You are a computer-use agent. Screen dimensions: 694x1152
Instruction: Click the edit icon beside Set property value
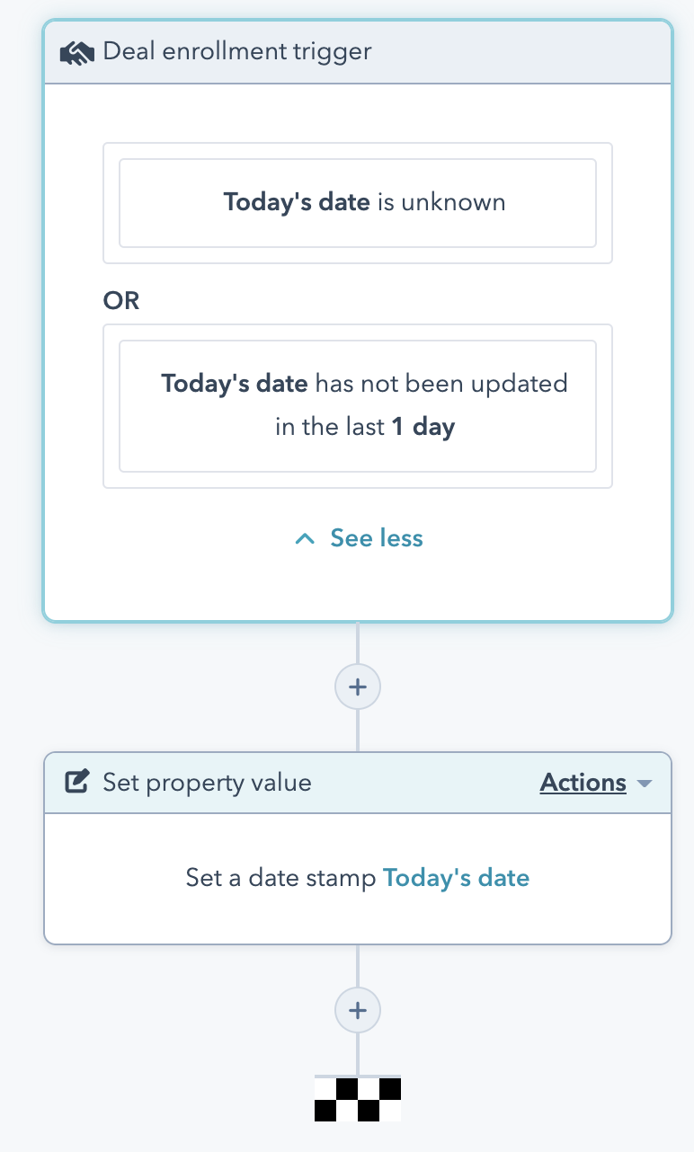77,782
